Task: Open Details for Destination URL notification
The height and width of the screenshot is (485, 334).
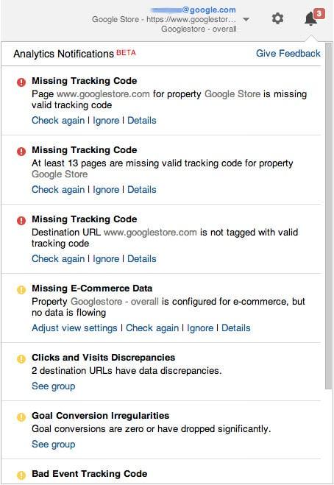Action: tap(142, 258)
